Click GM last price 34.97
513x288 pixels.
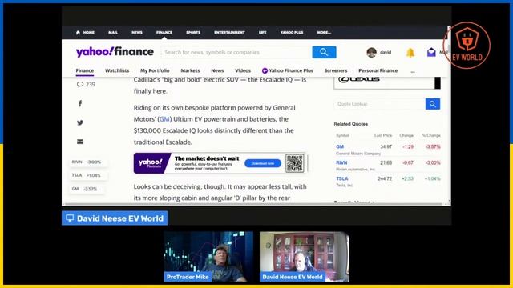pos(386,146)
